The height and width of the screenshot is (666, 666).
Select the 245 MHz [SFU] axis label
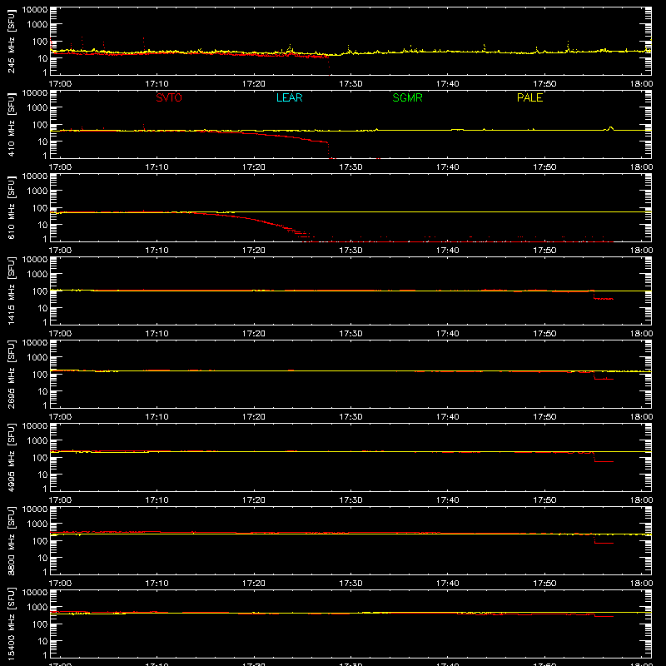[11, 41]
